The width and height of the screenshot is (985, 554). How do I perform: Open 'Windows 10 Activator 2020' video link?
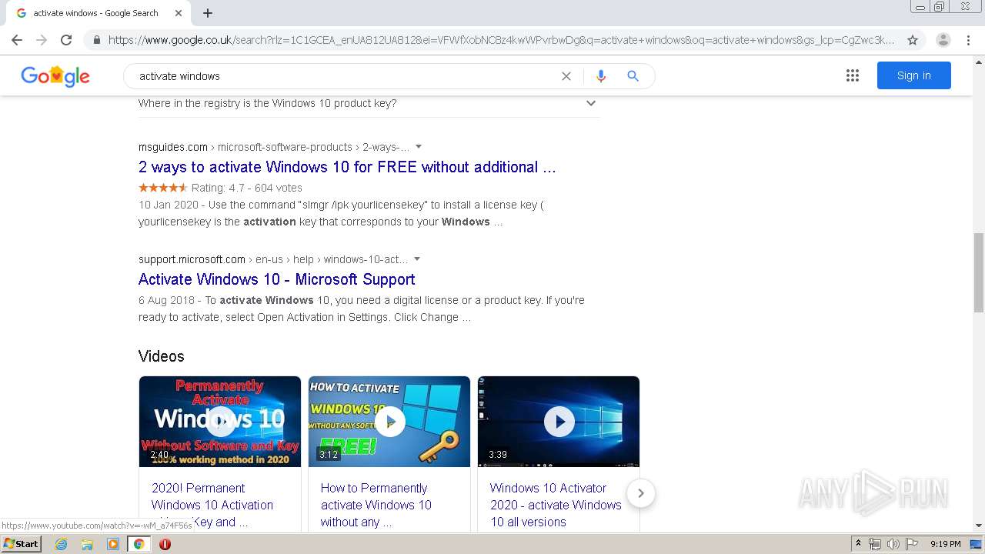click(x=556, y=505)
